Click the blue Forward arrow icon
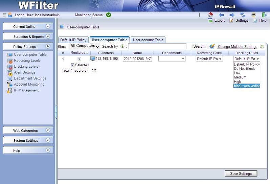The width and height of the screenshot is (270, 184). [x=232, y=15]
